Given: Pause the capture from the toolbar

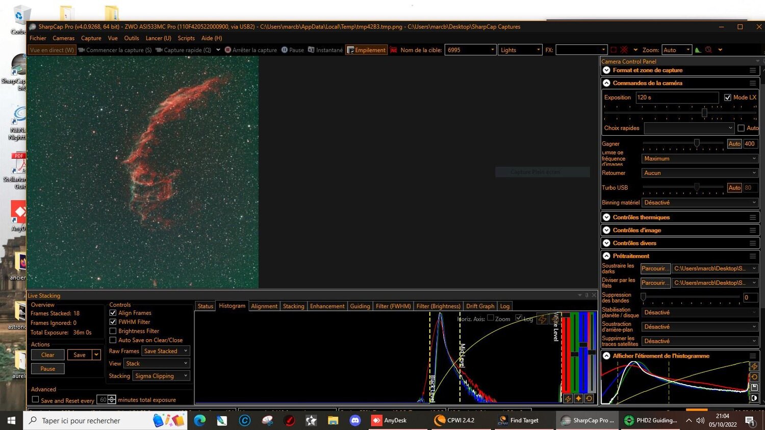Looking at the screenshot, I should point(293,50).
